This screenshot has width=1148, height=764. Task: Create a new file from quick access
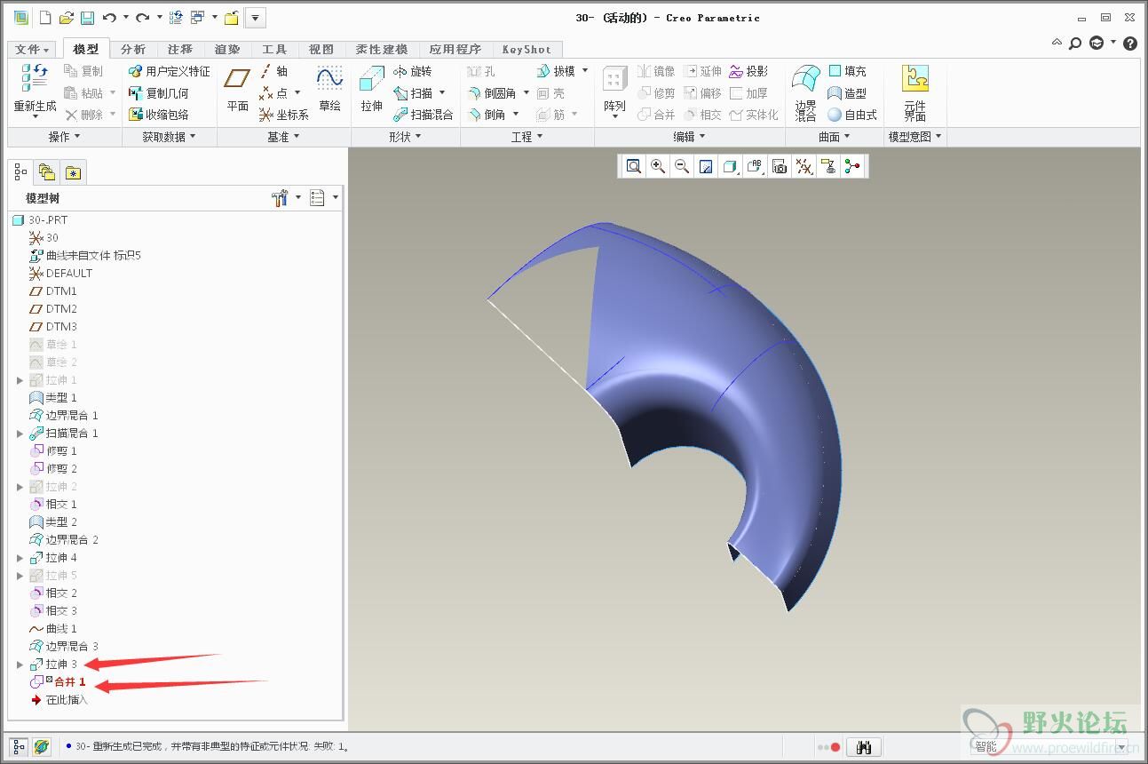tap(45, 18)
